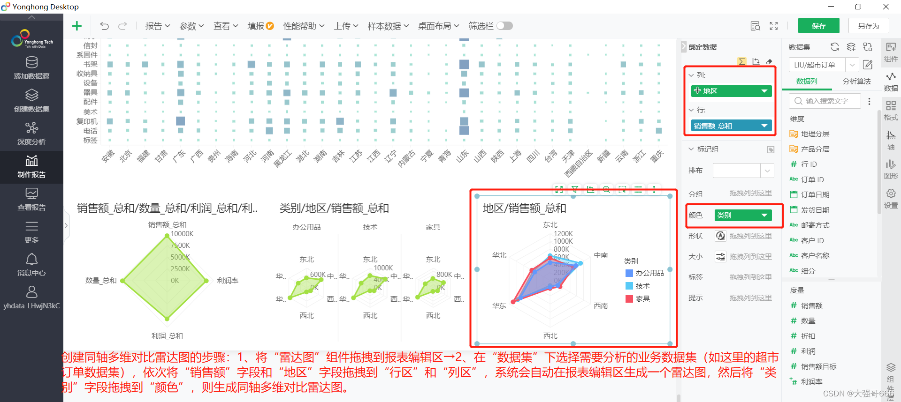901x402 pixels.
Task: Open the 参数 menu
Action: tap(191, 26)
